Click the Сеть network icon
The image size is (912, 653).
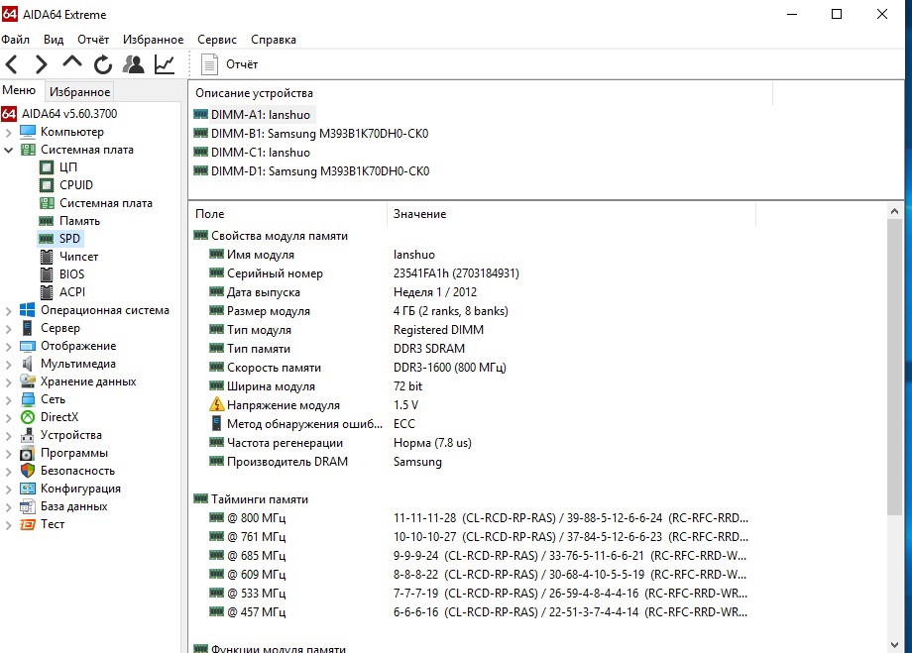[28, 399]
